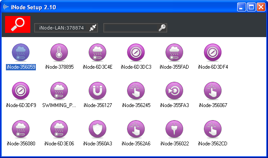268x158 pixels.
Task: Select the iNode-6D3E06 cloud sensor icon
Action: coord(59,129)
